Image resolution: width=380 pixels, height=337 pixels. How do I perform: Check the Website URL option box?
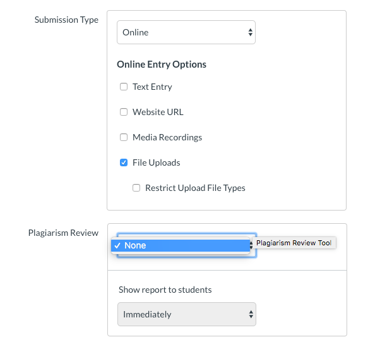tap(124, 112)
